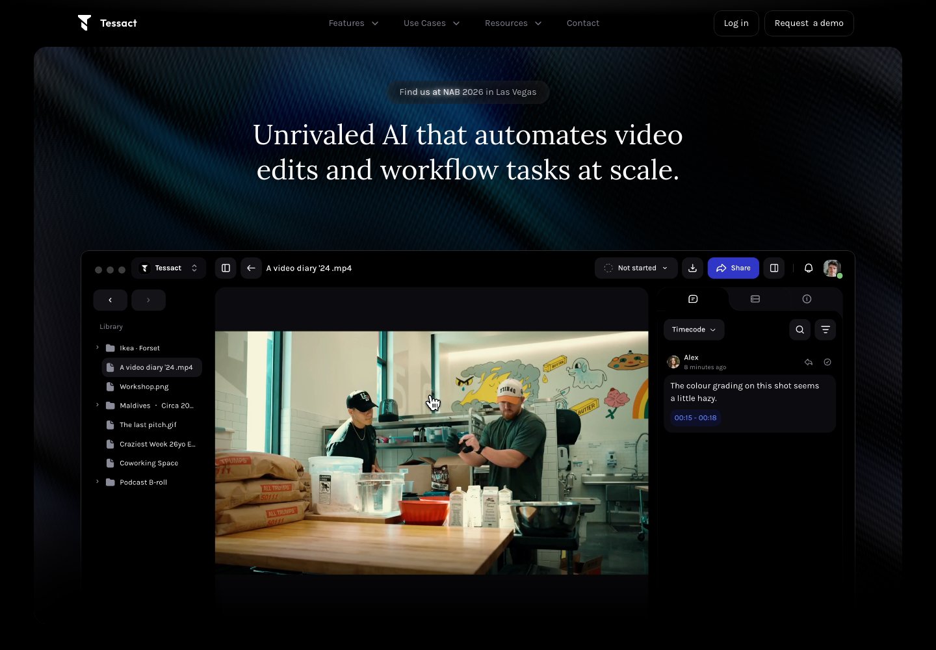Download the video with the download icon
This screenshot has height=650, width=936.
pos(693,268)
